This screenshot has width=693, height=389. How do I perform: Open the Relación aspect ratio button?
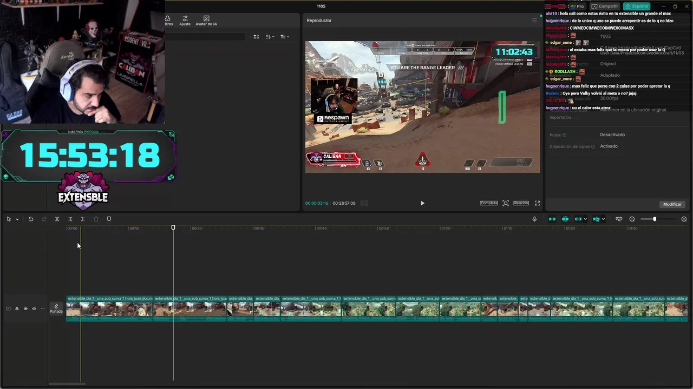coord(521,203)
